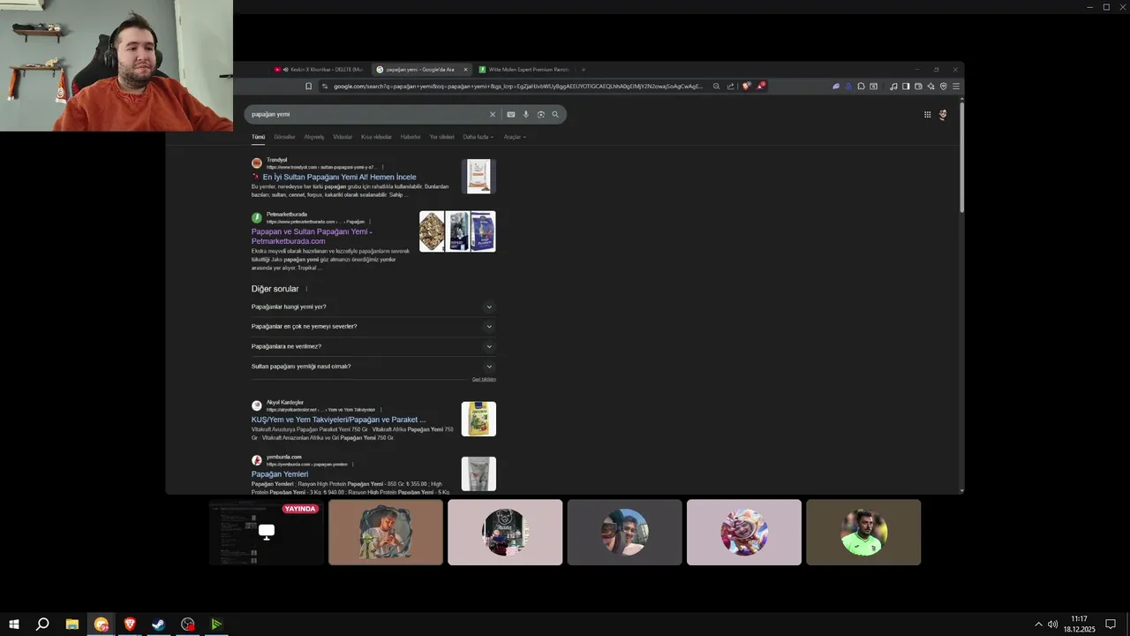Toggle the browser sidebar panel icon
Viewport: 1130px width, 636px height.
click(906, 87)
